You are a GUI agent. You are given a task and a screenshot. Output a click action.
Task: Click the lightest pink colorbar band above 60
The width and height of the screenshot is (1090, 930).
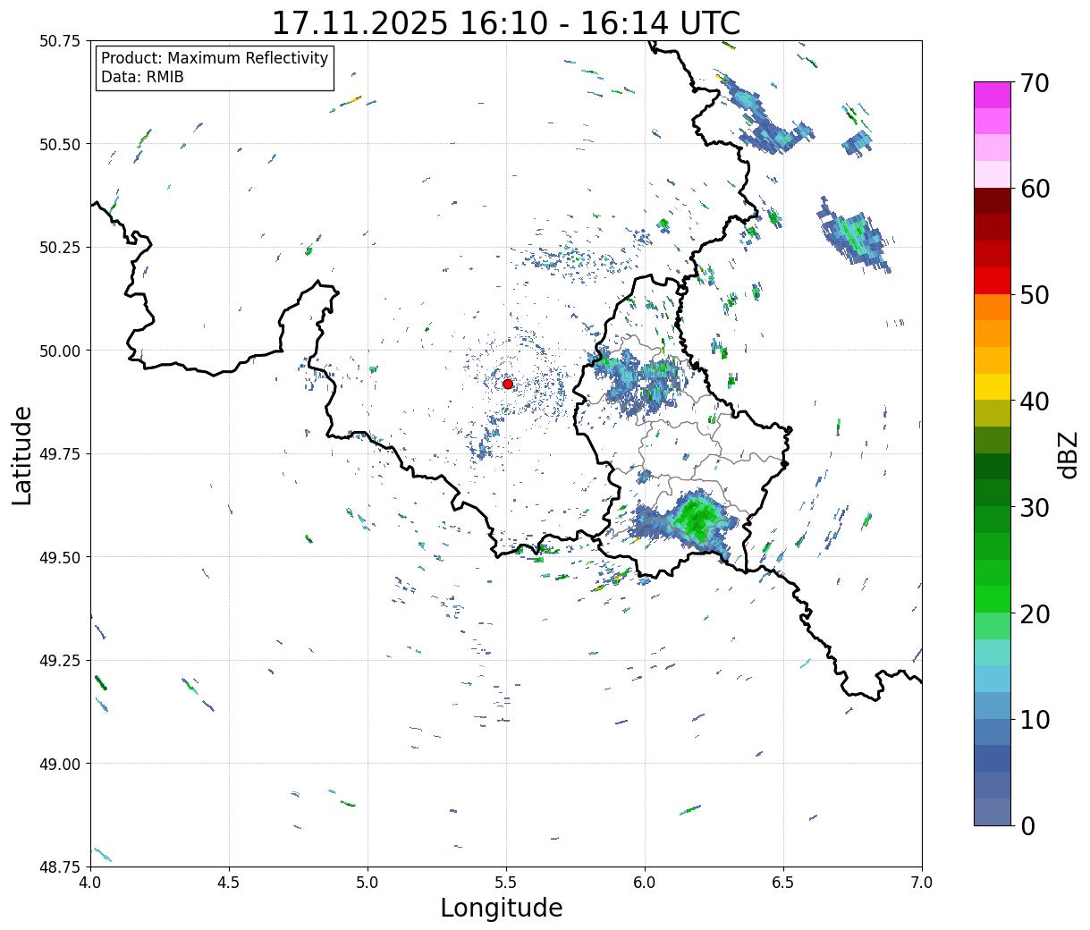pos(993,174)
